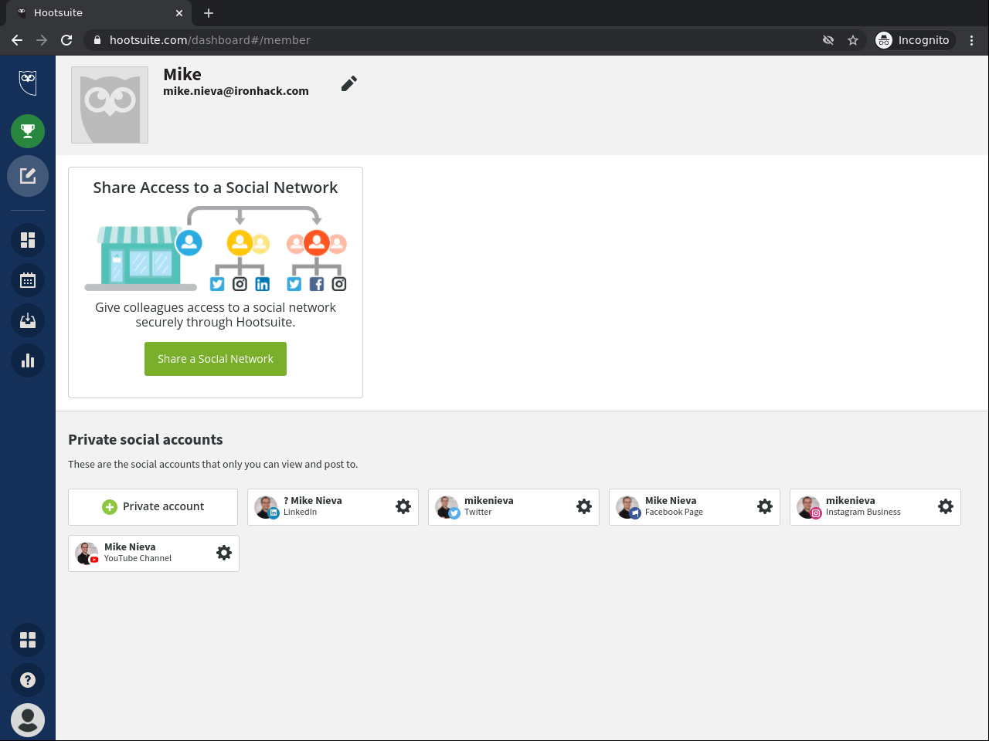This screenshot has height=741, width=989.
Task: Bookmark this page with the star icon
Action: coord(853,40)
